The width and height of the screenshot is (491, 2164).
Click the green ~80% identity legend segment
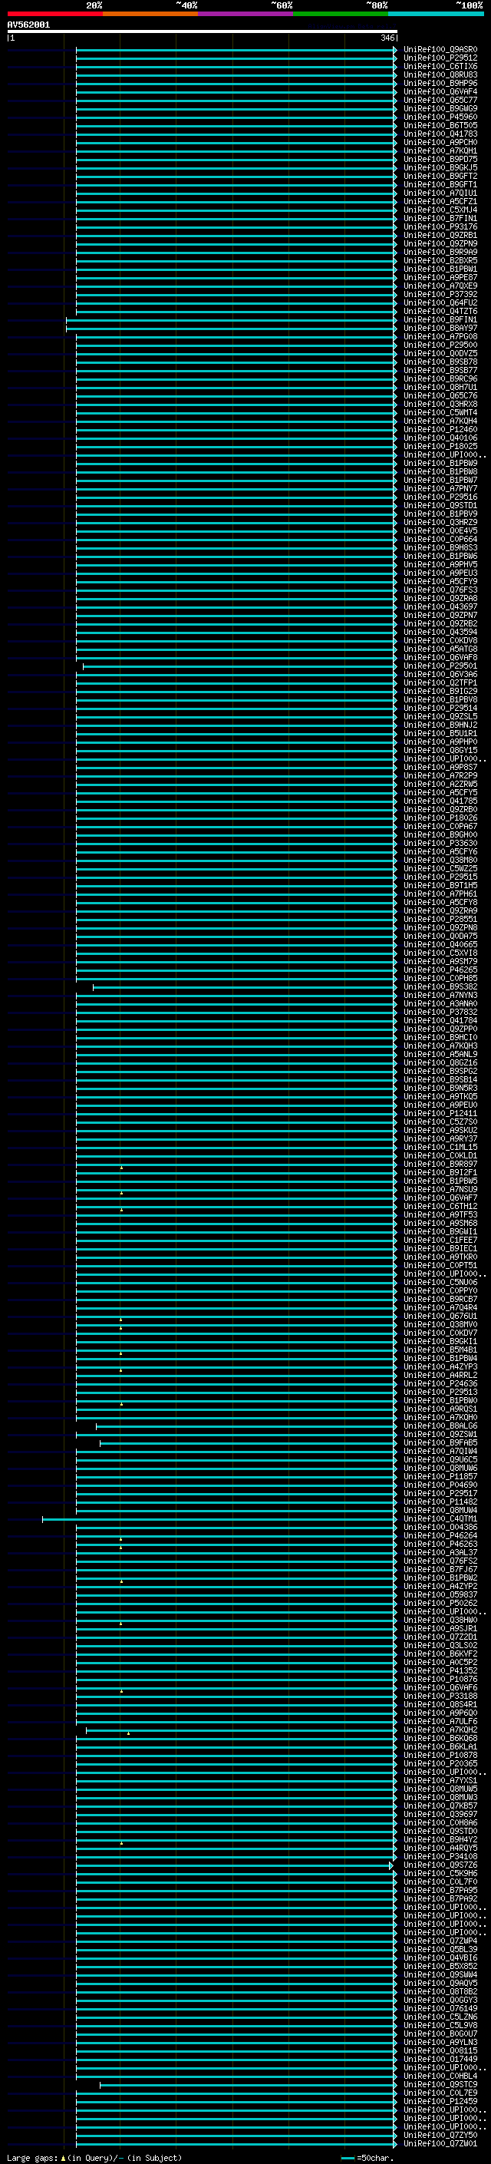pos(340,14)
